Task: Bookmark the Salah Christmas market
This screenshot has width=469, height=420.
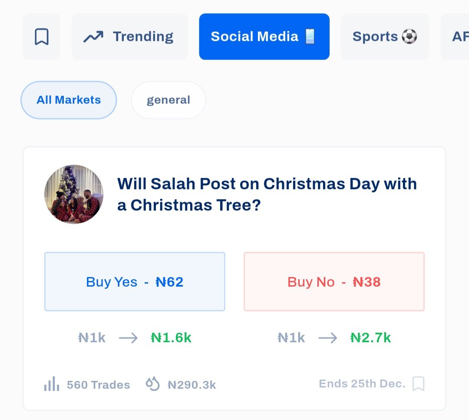Action: click(x=418, y=384)
